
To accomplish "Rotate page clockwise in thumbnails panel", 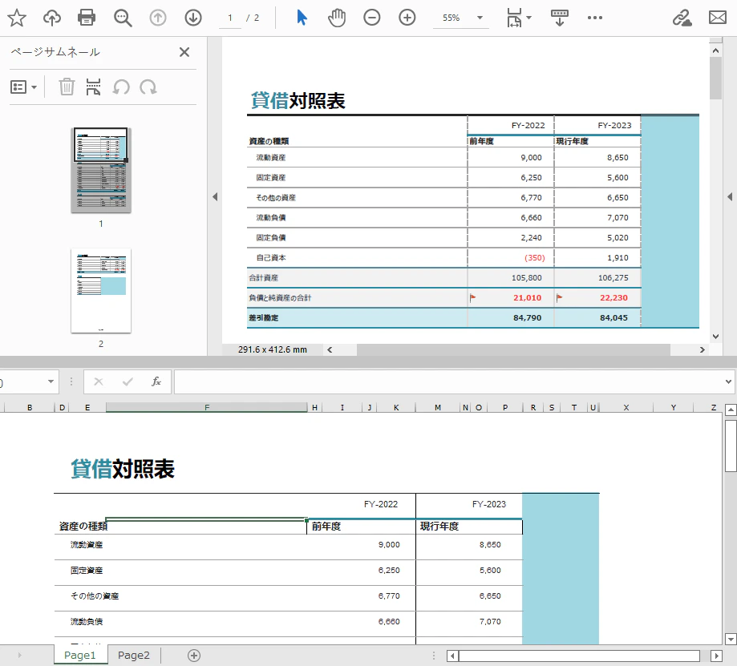I will point(148,87).
